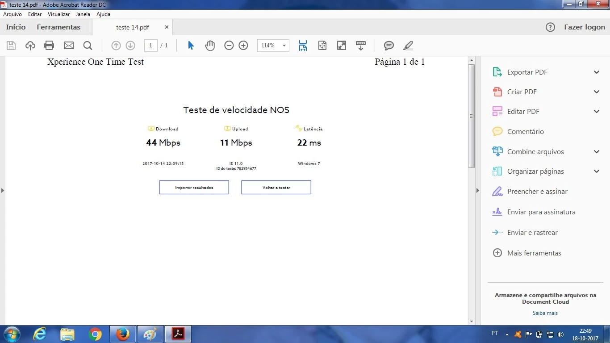Collapse the right tools pane arrow
The image size is (610, 343).
[477, 191]
